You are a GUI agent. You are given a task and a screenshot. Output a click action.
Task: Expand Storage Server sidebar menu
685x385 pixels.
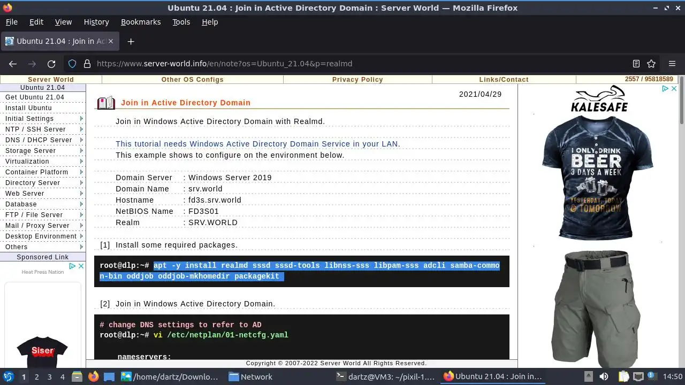point(43,151)
